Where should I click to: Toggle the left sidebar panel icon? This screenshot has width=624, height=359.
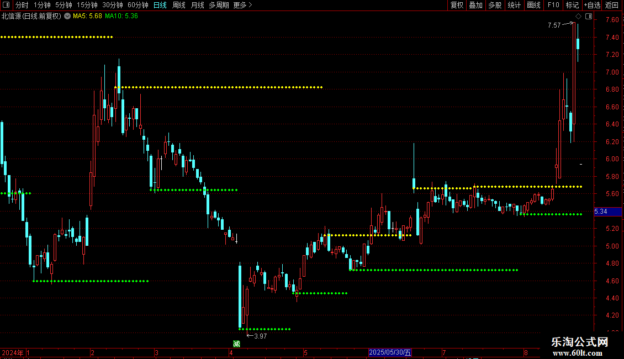coord(6,5)
